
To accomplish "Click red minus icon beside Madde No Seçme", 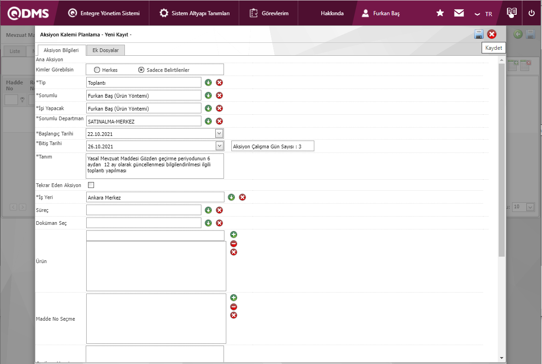I will pyautogui.click(x=234, y=307).
